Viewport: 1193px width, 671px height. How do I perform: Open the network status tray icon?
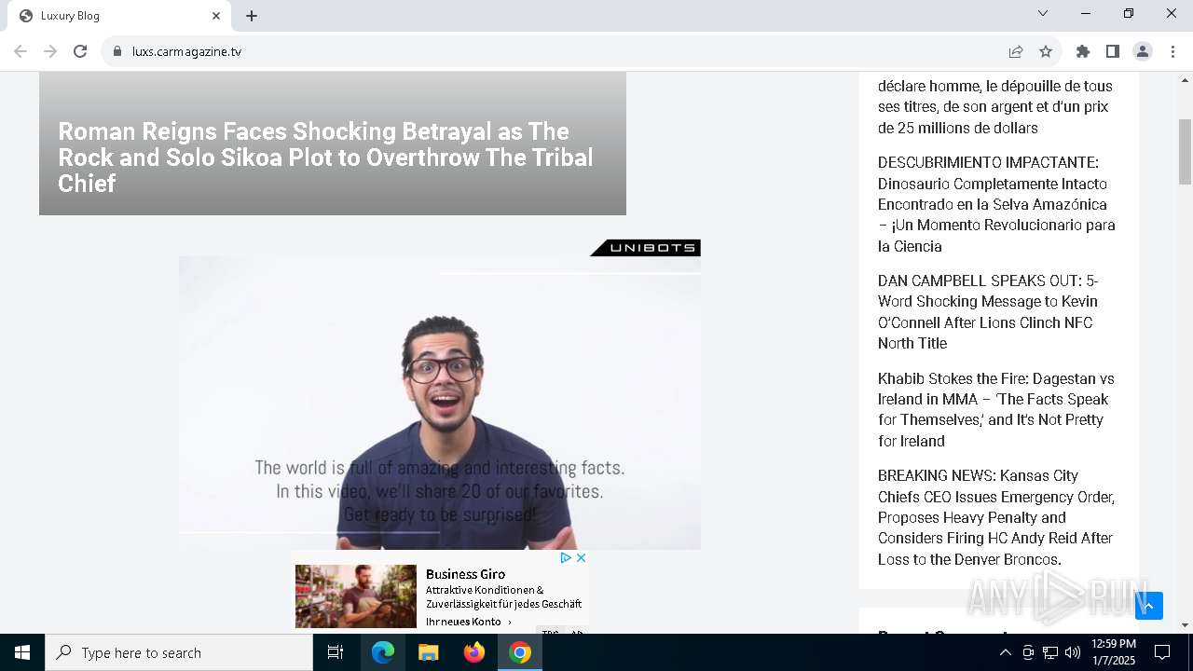(x=1050, y=652)
